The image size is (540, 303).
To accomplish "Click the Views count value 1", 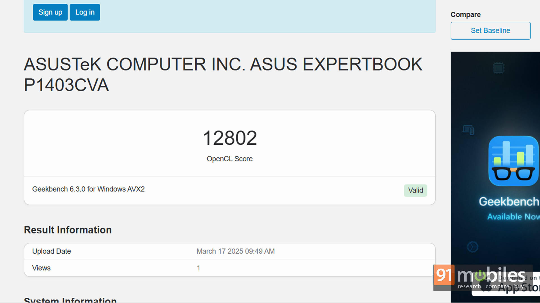I will (x=198, y=268).
